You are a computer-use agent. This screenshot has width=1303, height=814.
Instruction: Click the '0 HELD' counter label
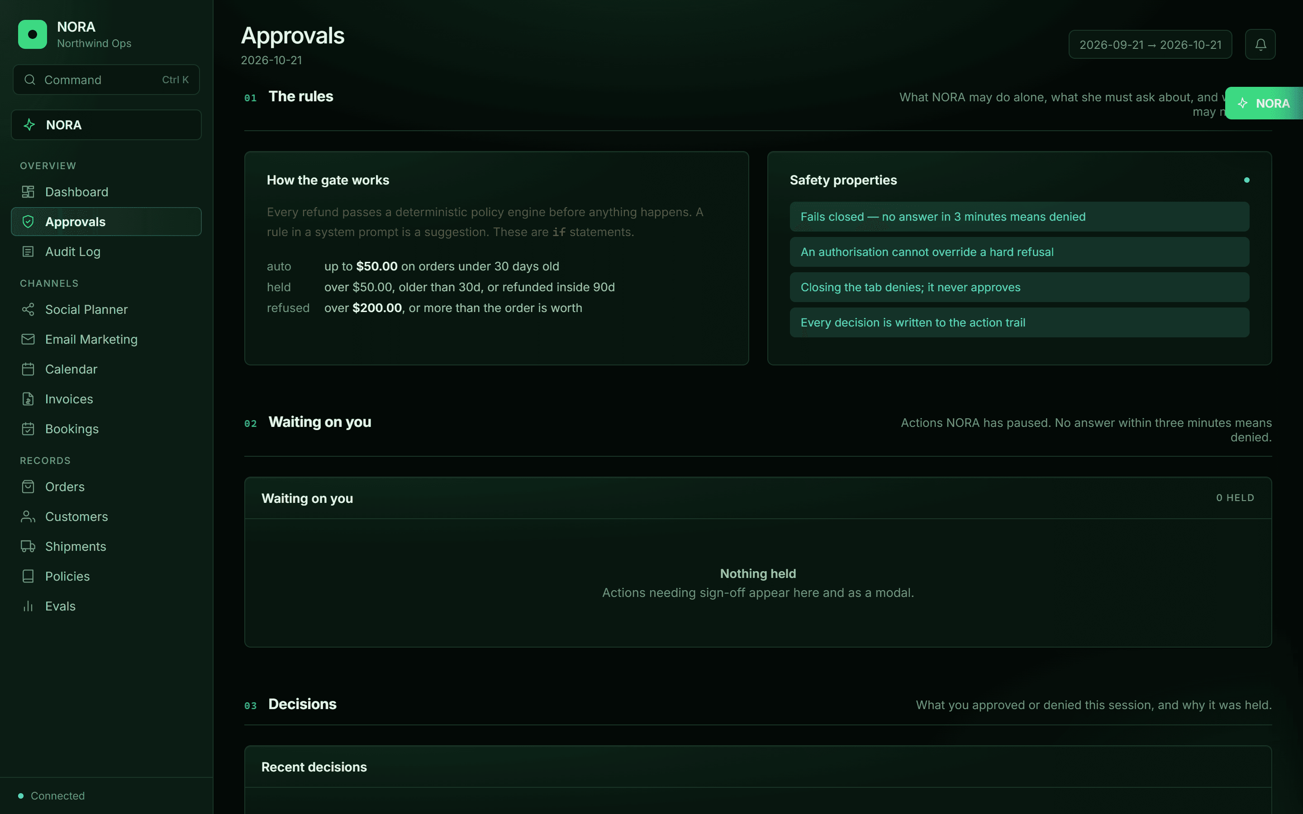pos(1235,498)
